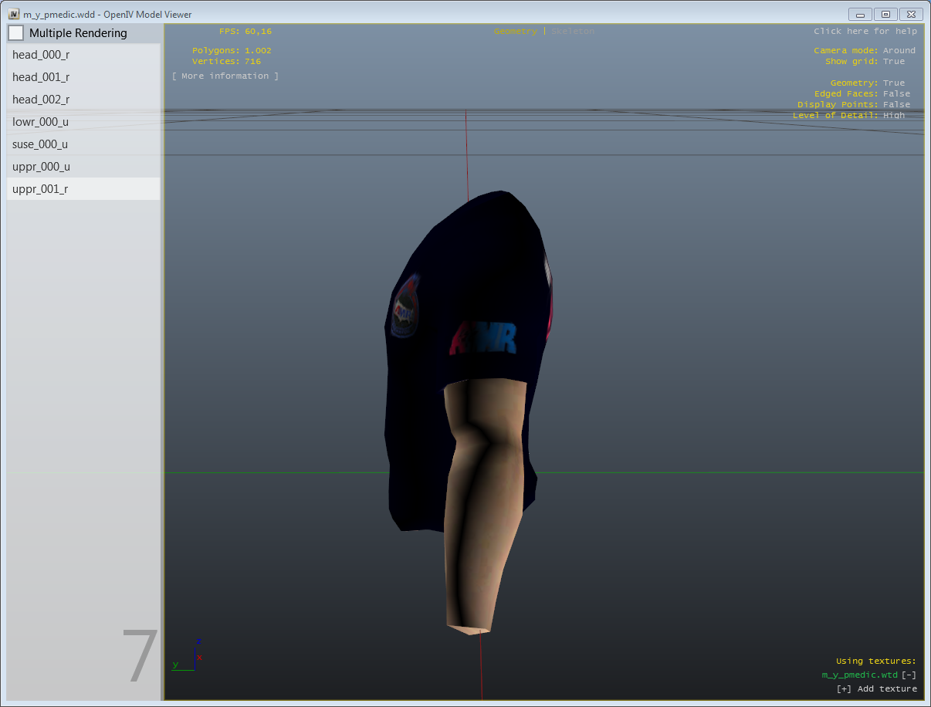Change Camera mode Around setting
Image resolution: width=931 pixels, height=707 pixels.
[899, 51]
